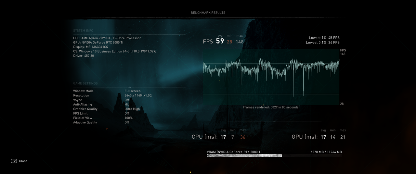Select the GAME SETTINGS heading

85,83
